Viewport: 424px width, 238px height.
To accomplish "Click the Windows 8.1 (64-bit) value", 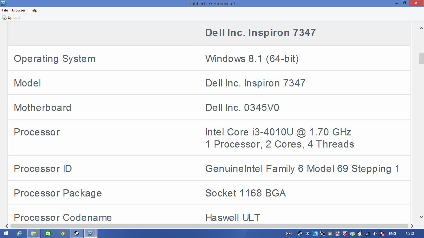I will pyautogui.click(x=252, y=59).
